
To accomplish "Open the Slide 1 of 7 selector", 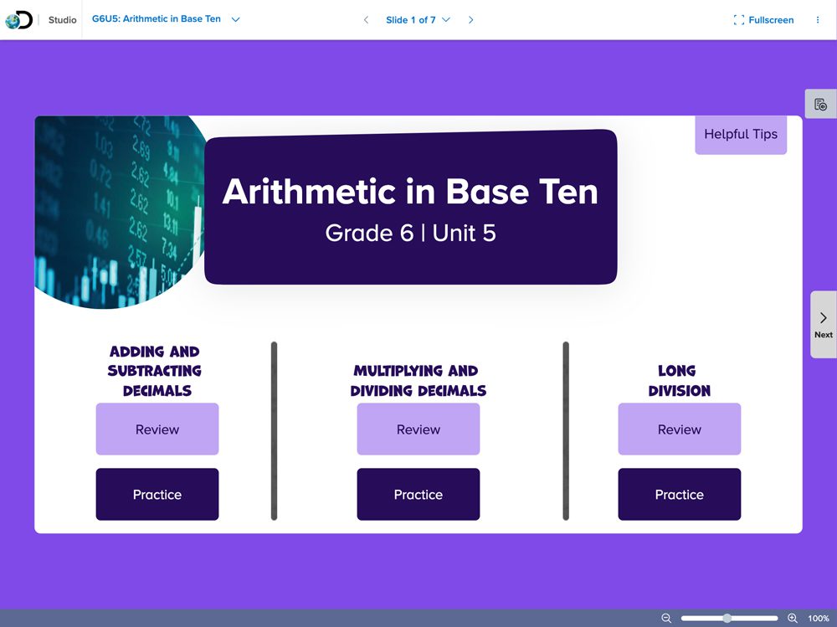I will click(418, 20).
